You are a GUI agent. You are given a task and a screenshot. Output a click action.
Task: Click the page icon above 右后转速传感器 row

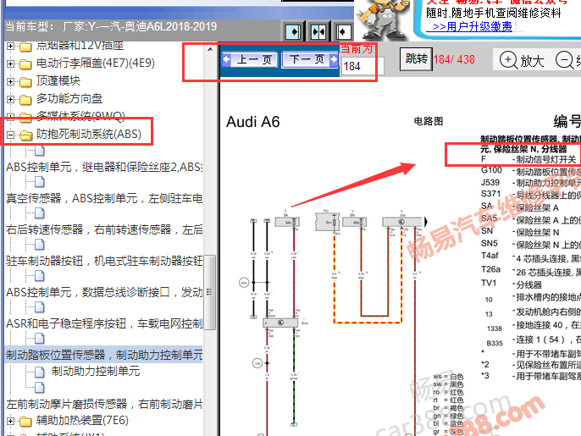point(39,213)
